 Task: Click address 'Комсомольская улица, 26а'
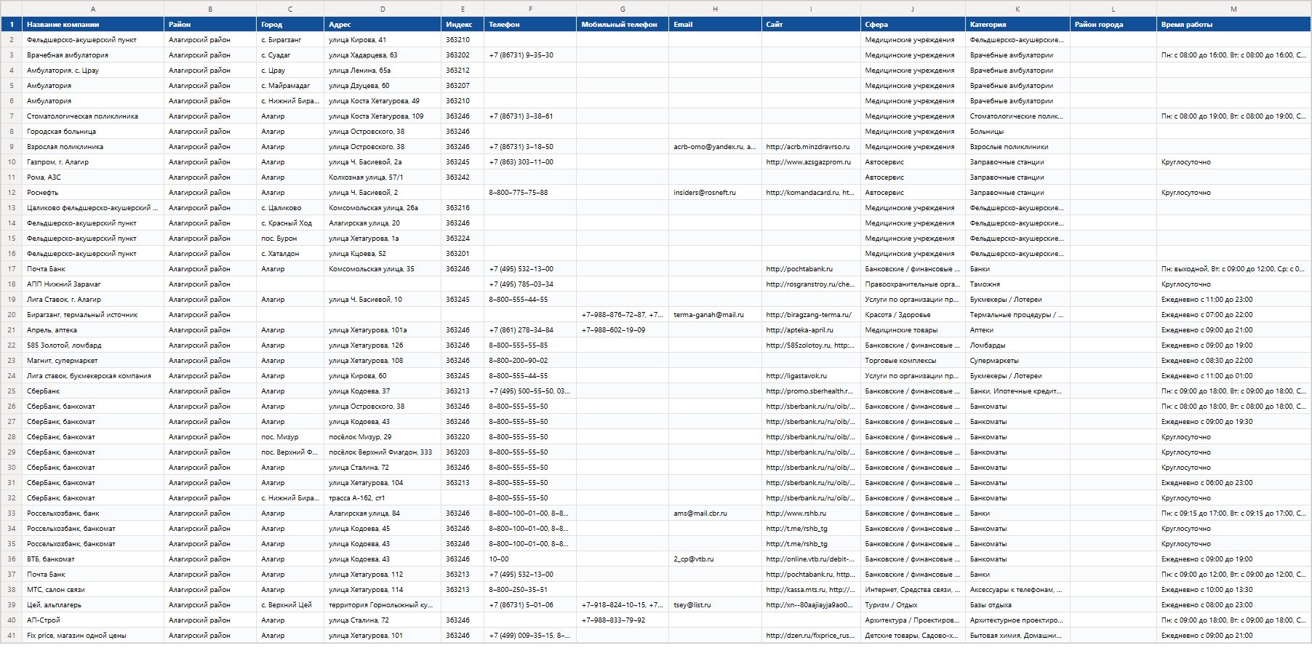(383, 208)
